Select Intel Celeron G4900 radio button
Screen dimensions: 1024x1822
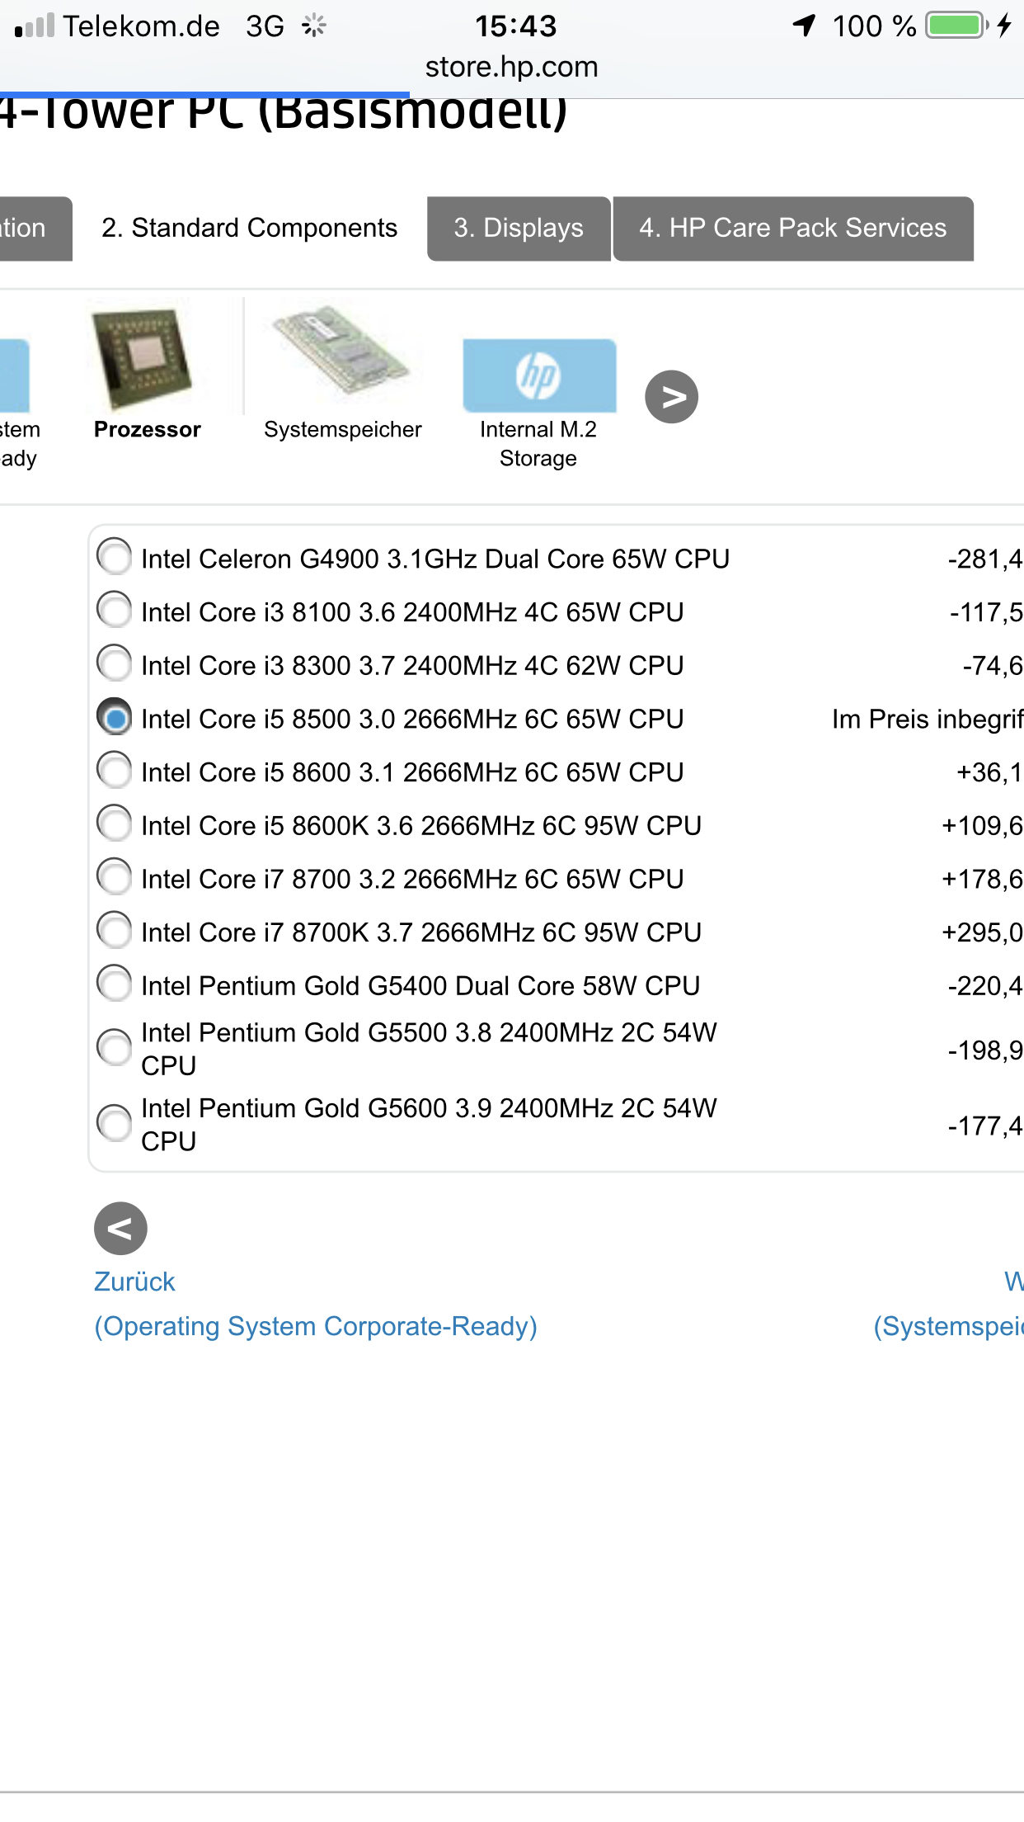point(115,557)
